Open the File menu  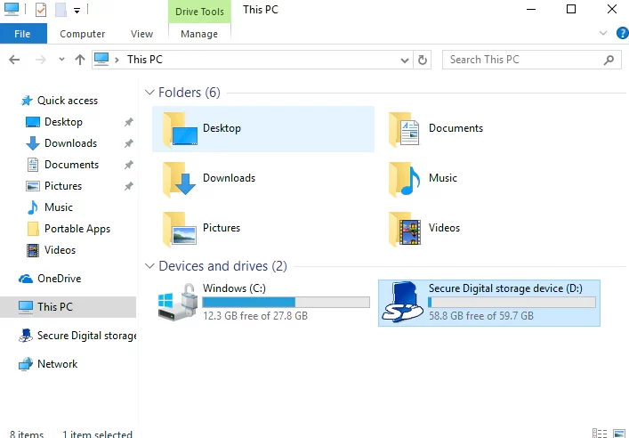pyautogui.click(x=23, y=34)
